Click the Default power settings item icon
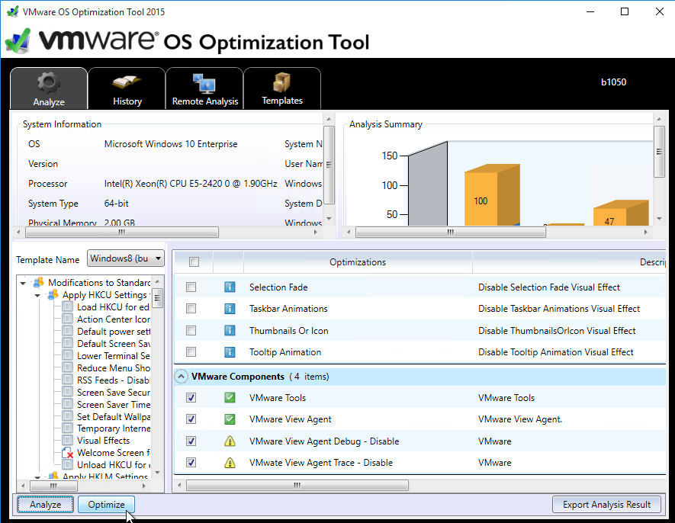The height and width of the screenshot is (523, 675). 67,332
